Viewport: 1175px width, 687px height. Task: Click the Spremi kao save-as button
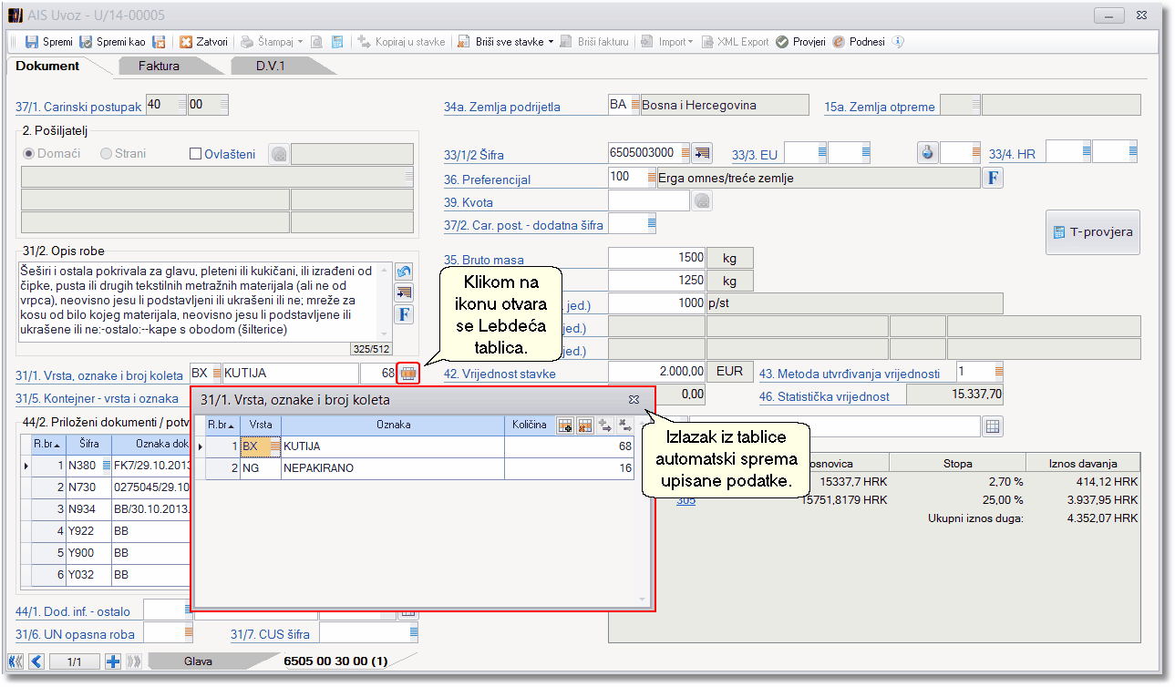point(112,42)
